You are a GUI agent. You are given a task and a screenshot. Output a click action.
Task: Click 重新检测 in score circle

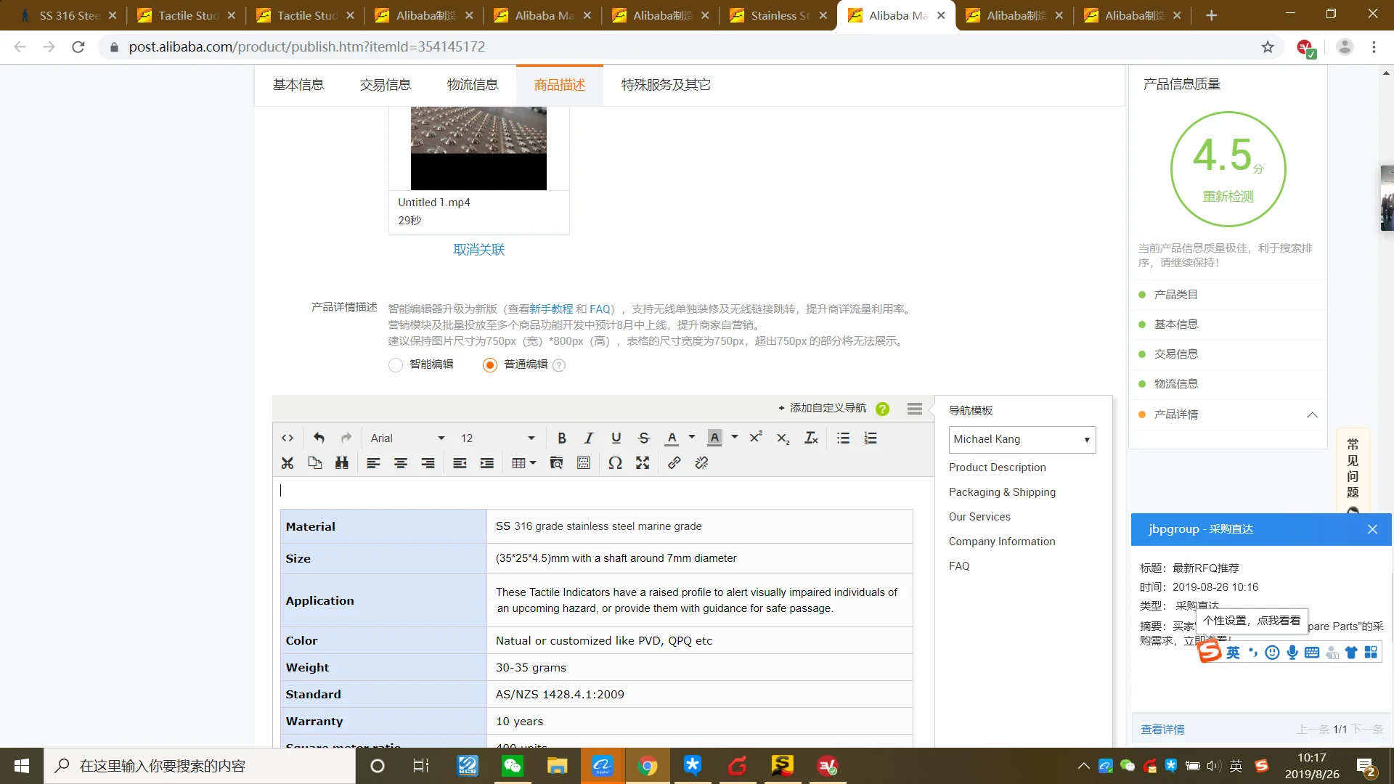(x=1228, y=197)
